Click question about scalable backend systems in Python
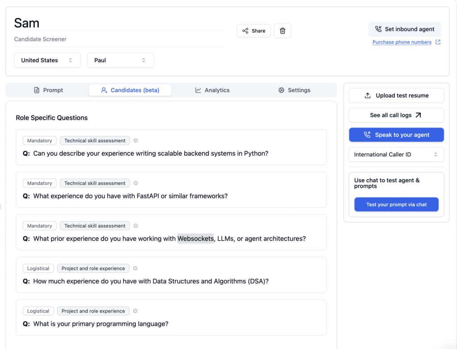457x349 pixels. coord(151,154)
